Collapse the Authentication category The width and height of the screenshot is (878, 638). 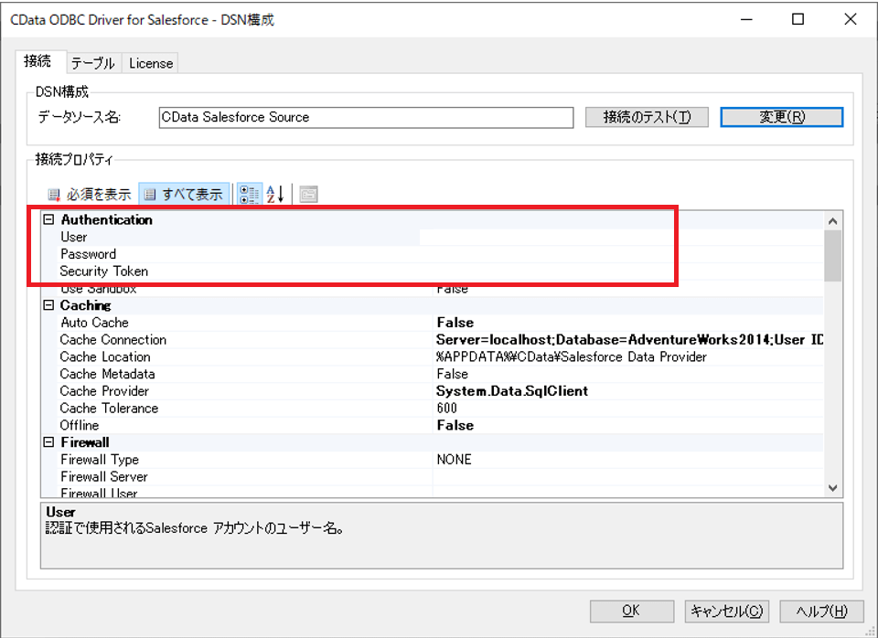pos(48,219)
